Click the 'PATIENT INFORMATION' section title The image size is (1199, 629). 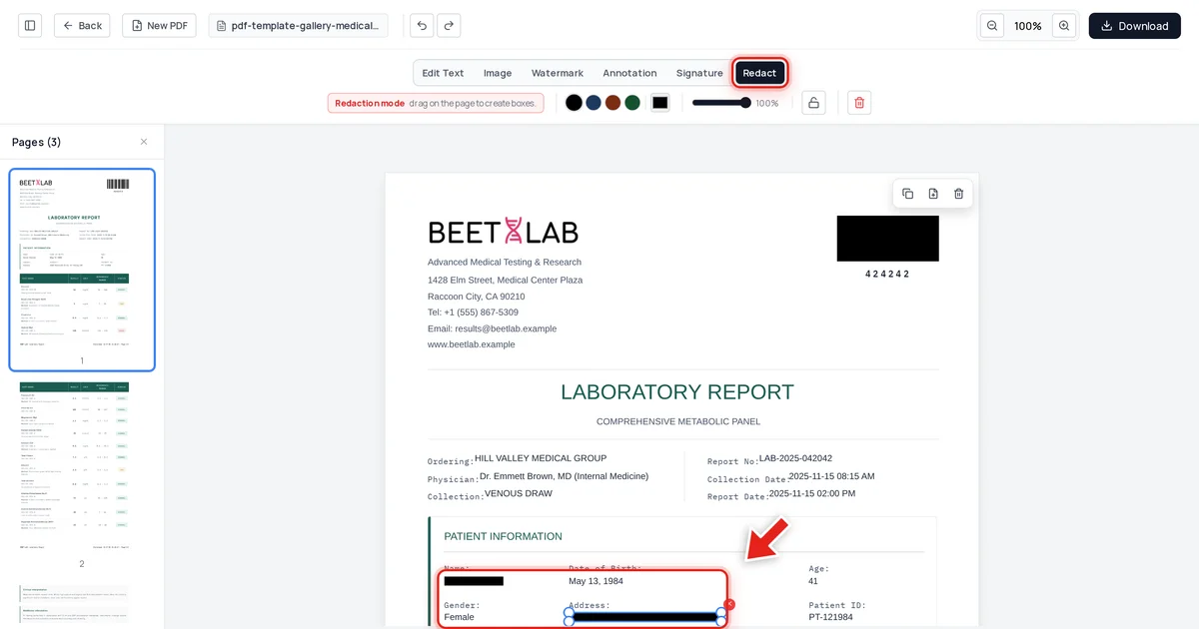coord(503,536)
